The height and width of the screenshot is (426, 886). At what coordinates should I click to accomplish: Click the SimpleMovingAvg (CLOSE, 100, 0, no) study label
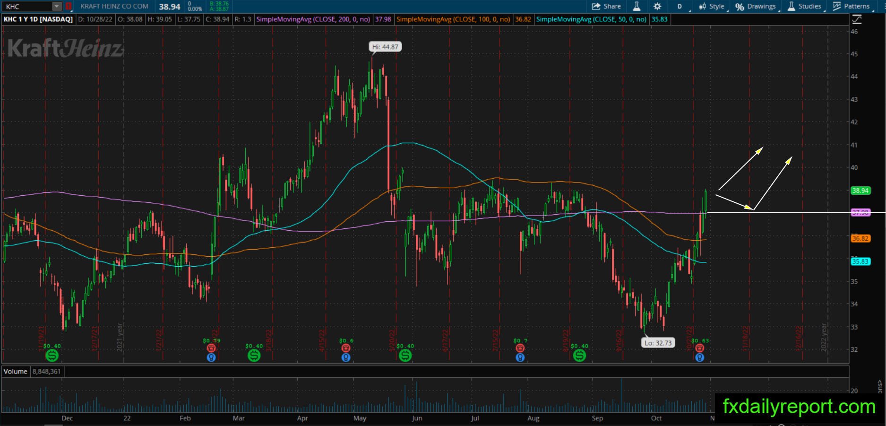point(453,19)
